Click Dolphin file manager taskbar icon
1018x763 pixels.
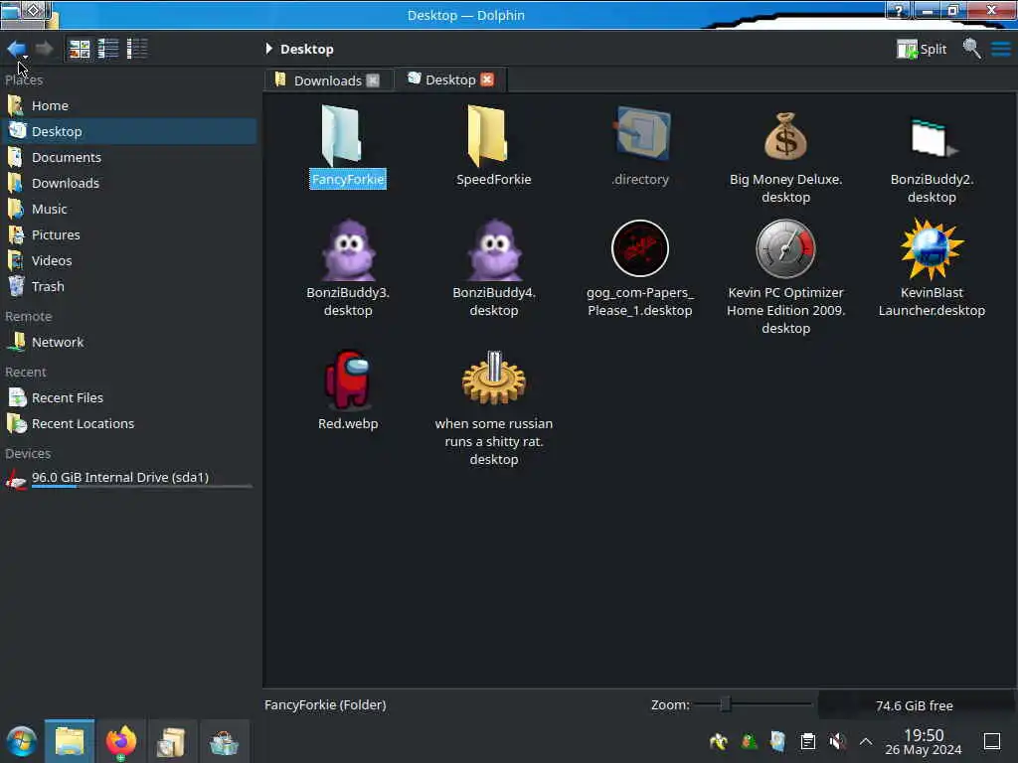point(70,741)
